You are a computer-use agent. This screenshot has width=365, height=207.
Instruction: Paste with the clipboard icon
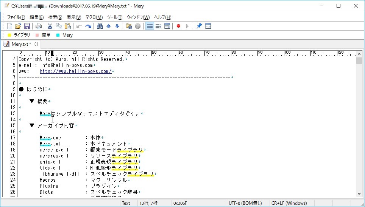(68, 26)
